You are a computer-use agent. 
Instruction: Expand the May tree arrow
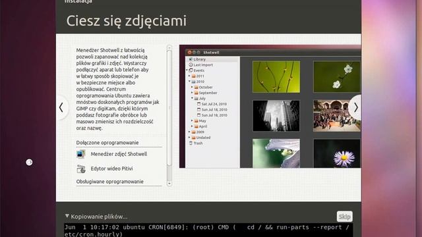192,121
